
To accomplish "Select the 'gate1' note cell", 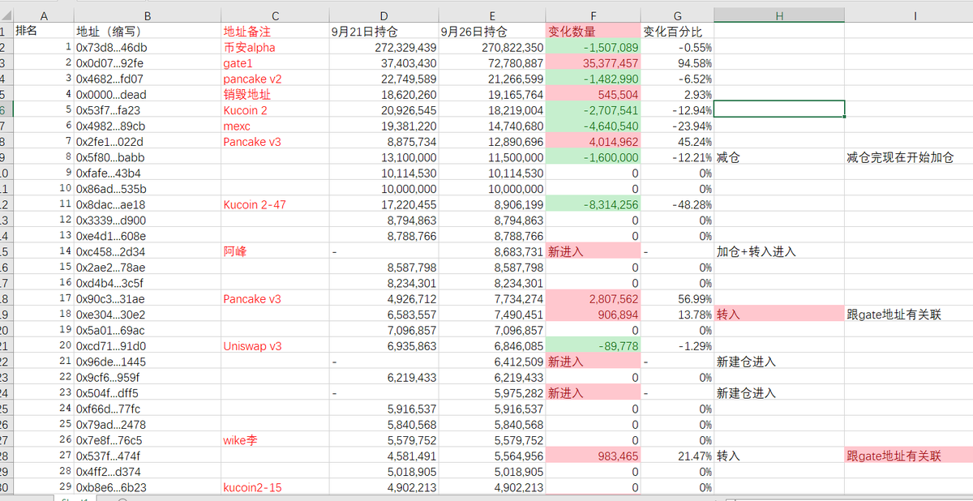I will pos(275,62).
